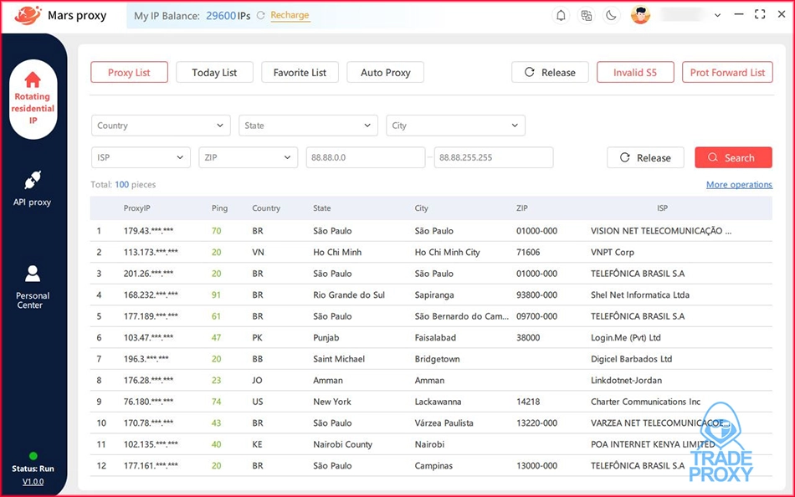Select proxy row 196.3.***.***
This screenshot has height=497, width=795.
tap(431, 359)
